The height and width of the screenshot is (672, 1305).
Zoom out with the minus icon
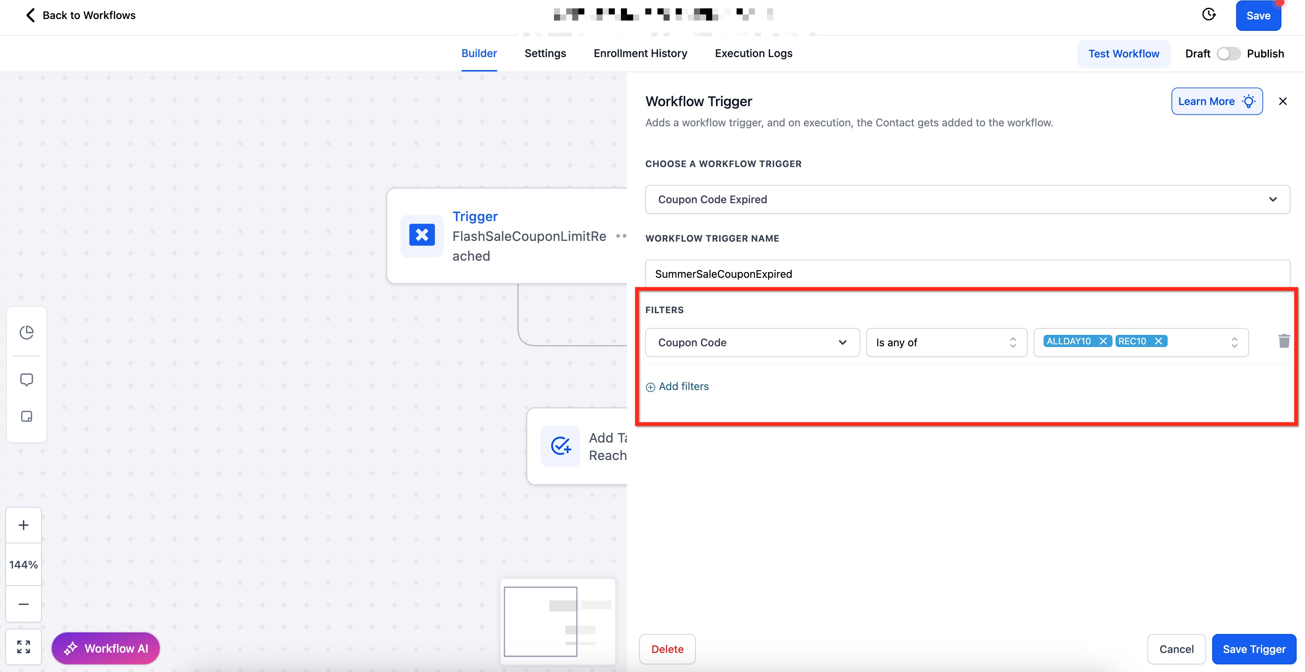coord(23,604)
